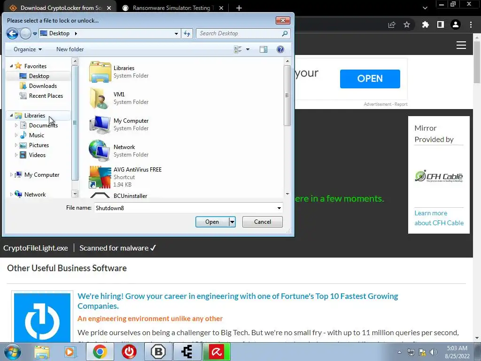Open Chrome profile avatar

(456, 24)
